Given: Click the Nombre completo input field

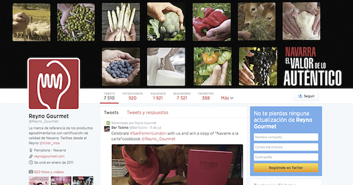Looking at the screenshot, I should pos(286,137).
